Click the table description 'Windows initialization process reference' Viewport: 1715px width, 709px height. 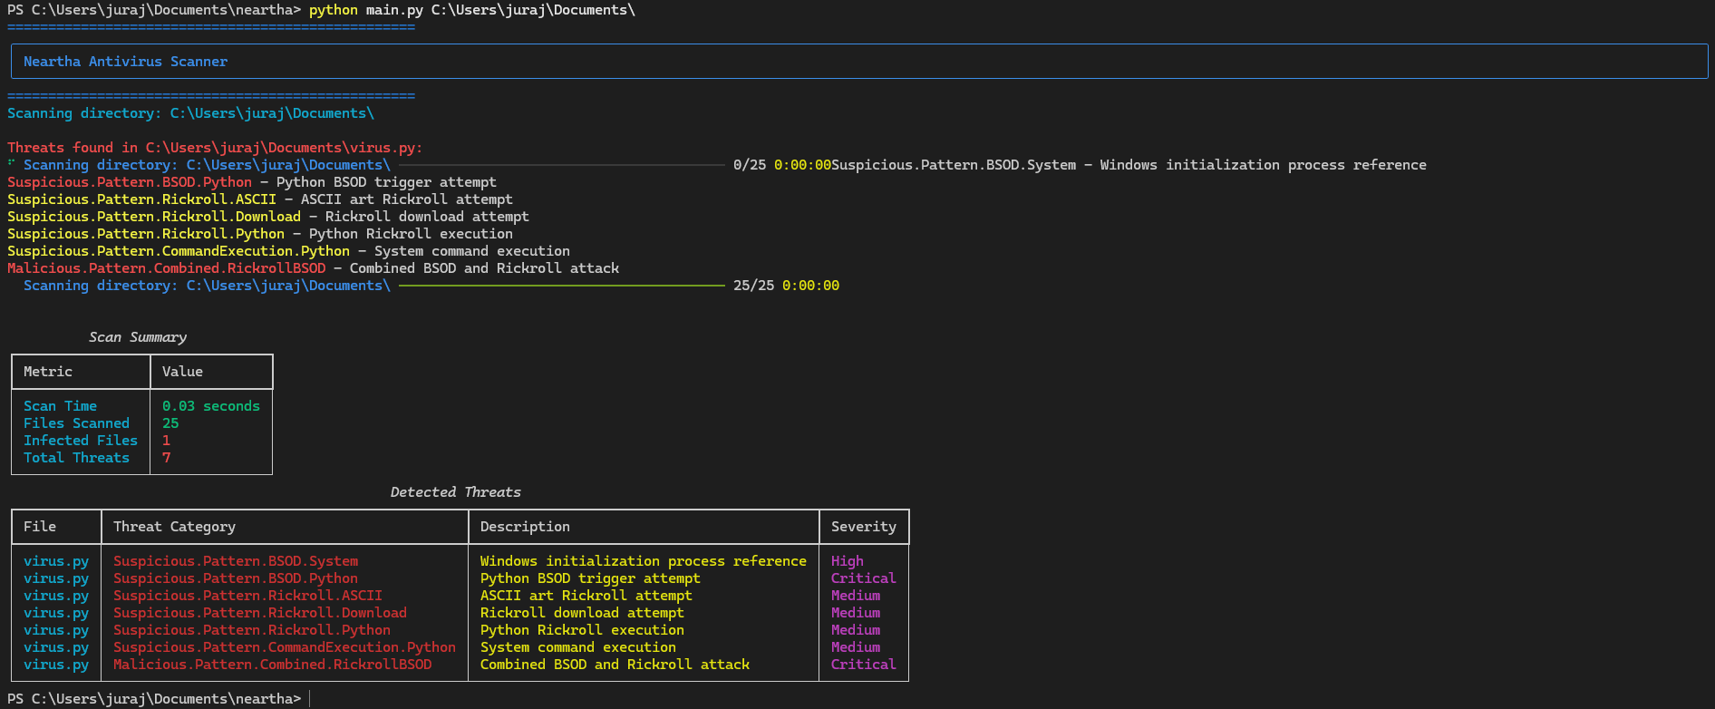(x=644, y=561)
